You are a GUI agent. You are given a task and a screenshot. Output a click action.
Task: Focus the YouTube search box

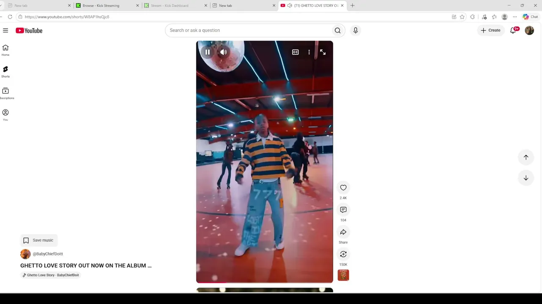pos(250,30)
